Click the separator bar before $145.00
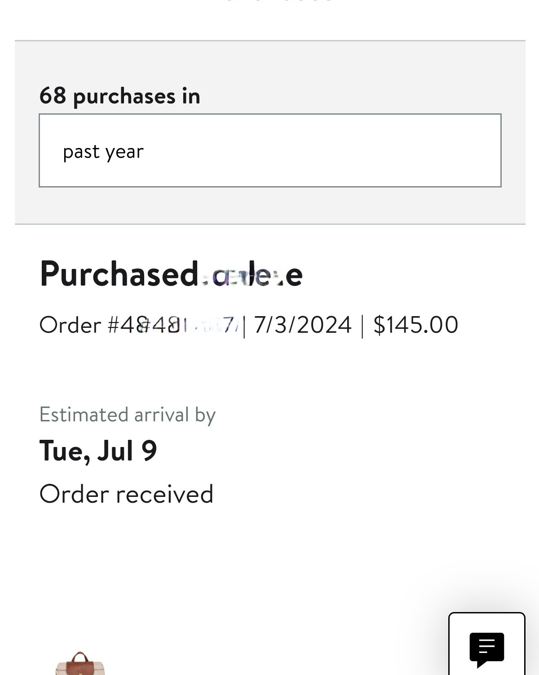This screenshot has width=539, height=675. point(362,325)
